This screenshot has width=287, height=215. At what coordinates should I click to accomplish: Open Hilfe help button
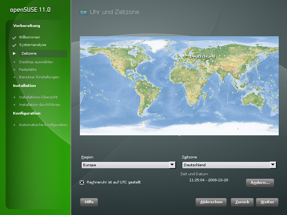[x=89, y=202]
